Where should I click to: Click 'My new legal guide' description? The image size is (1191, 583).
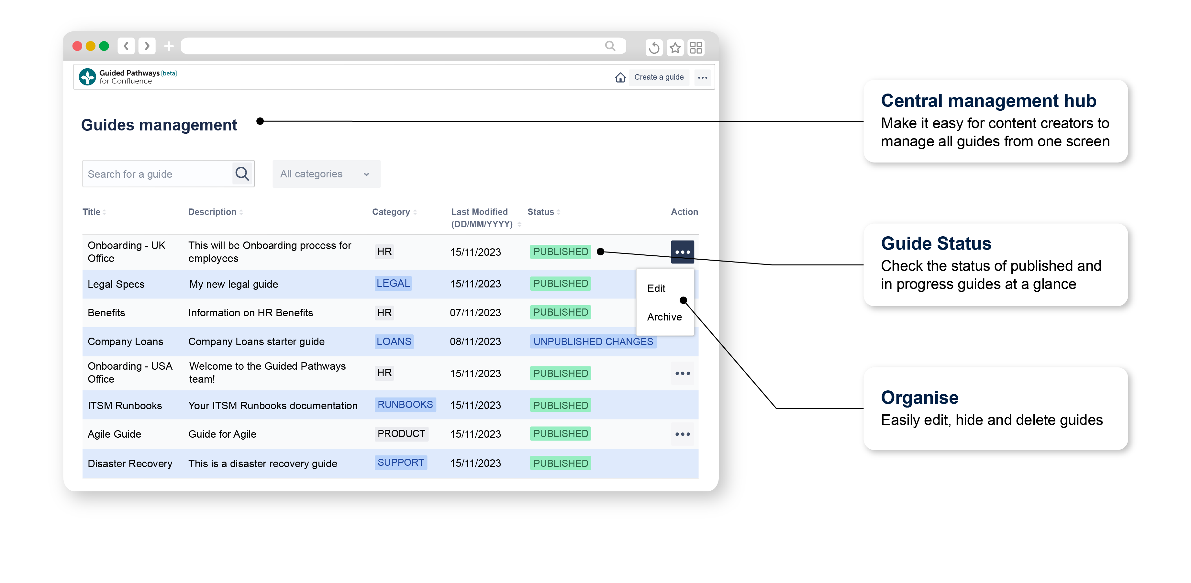(x=233, y=284)
